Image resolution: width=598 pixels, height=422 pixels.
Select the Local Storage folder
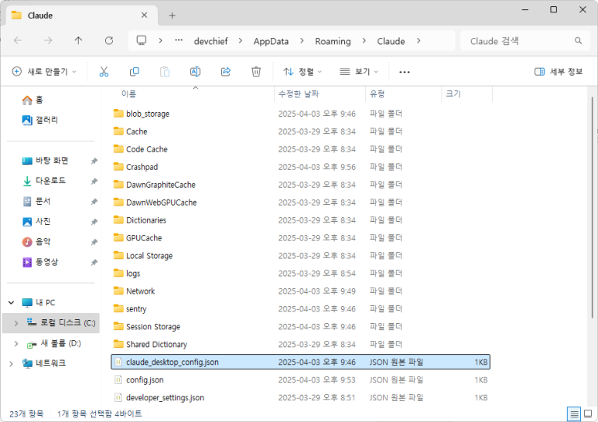pos(149,256)
